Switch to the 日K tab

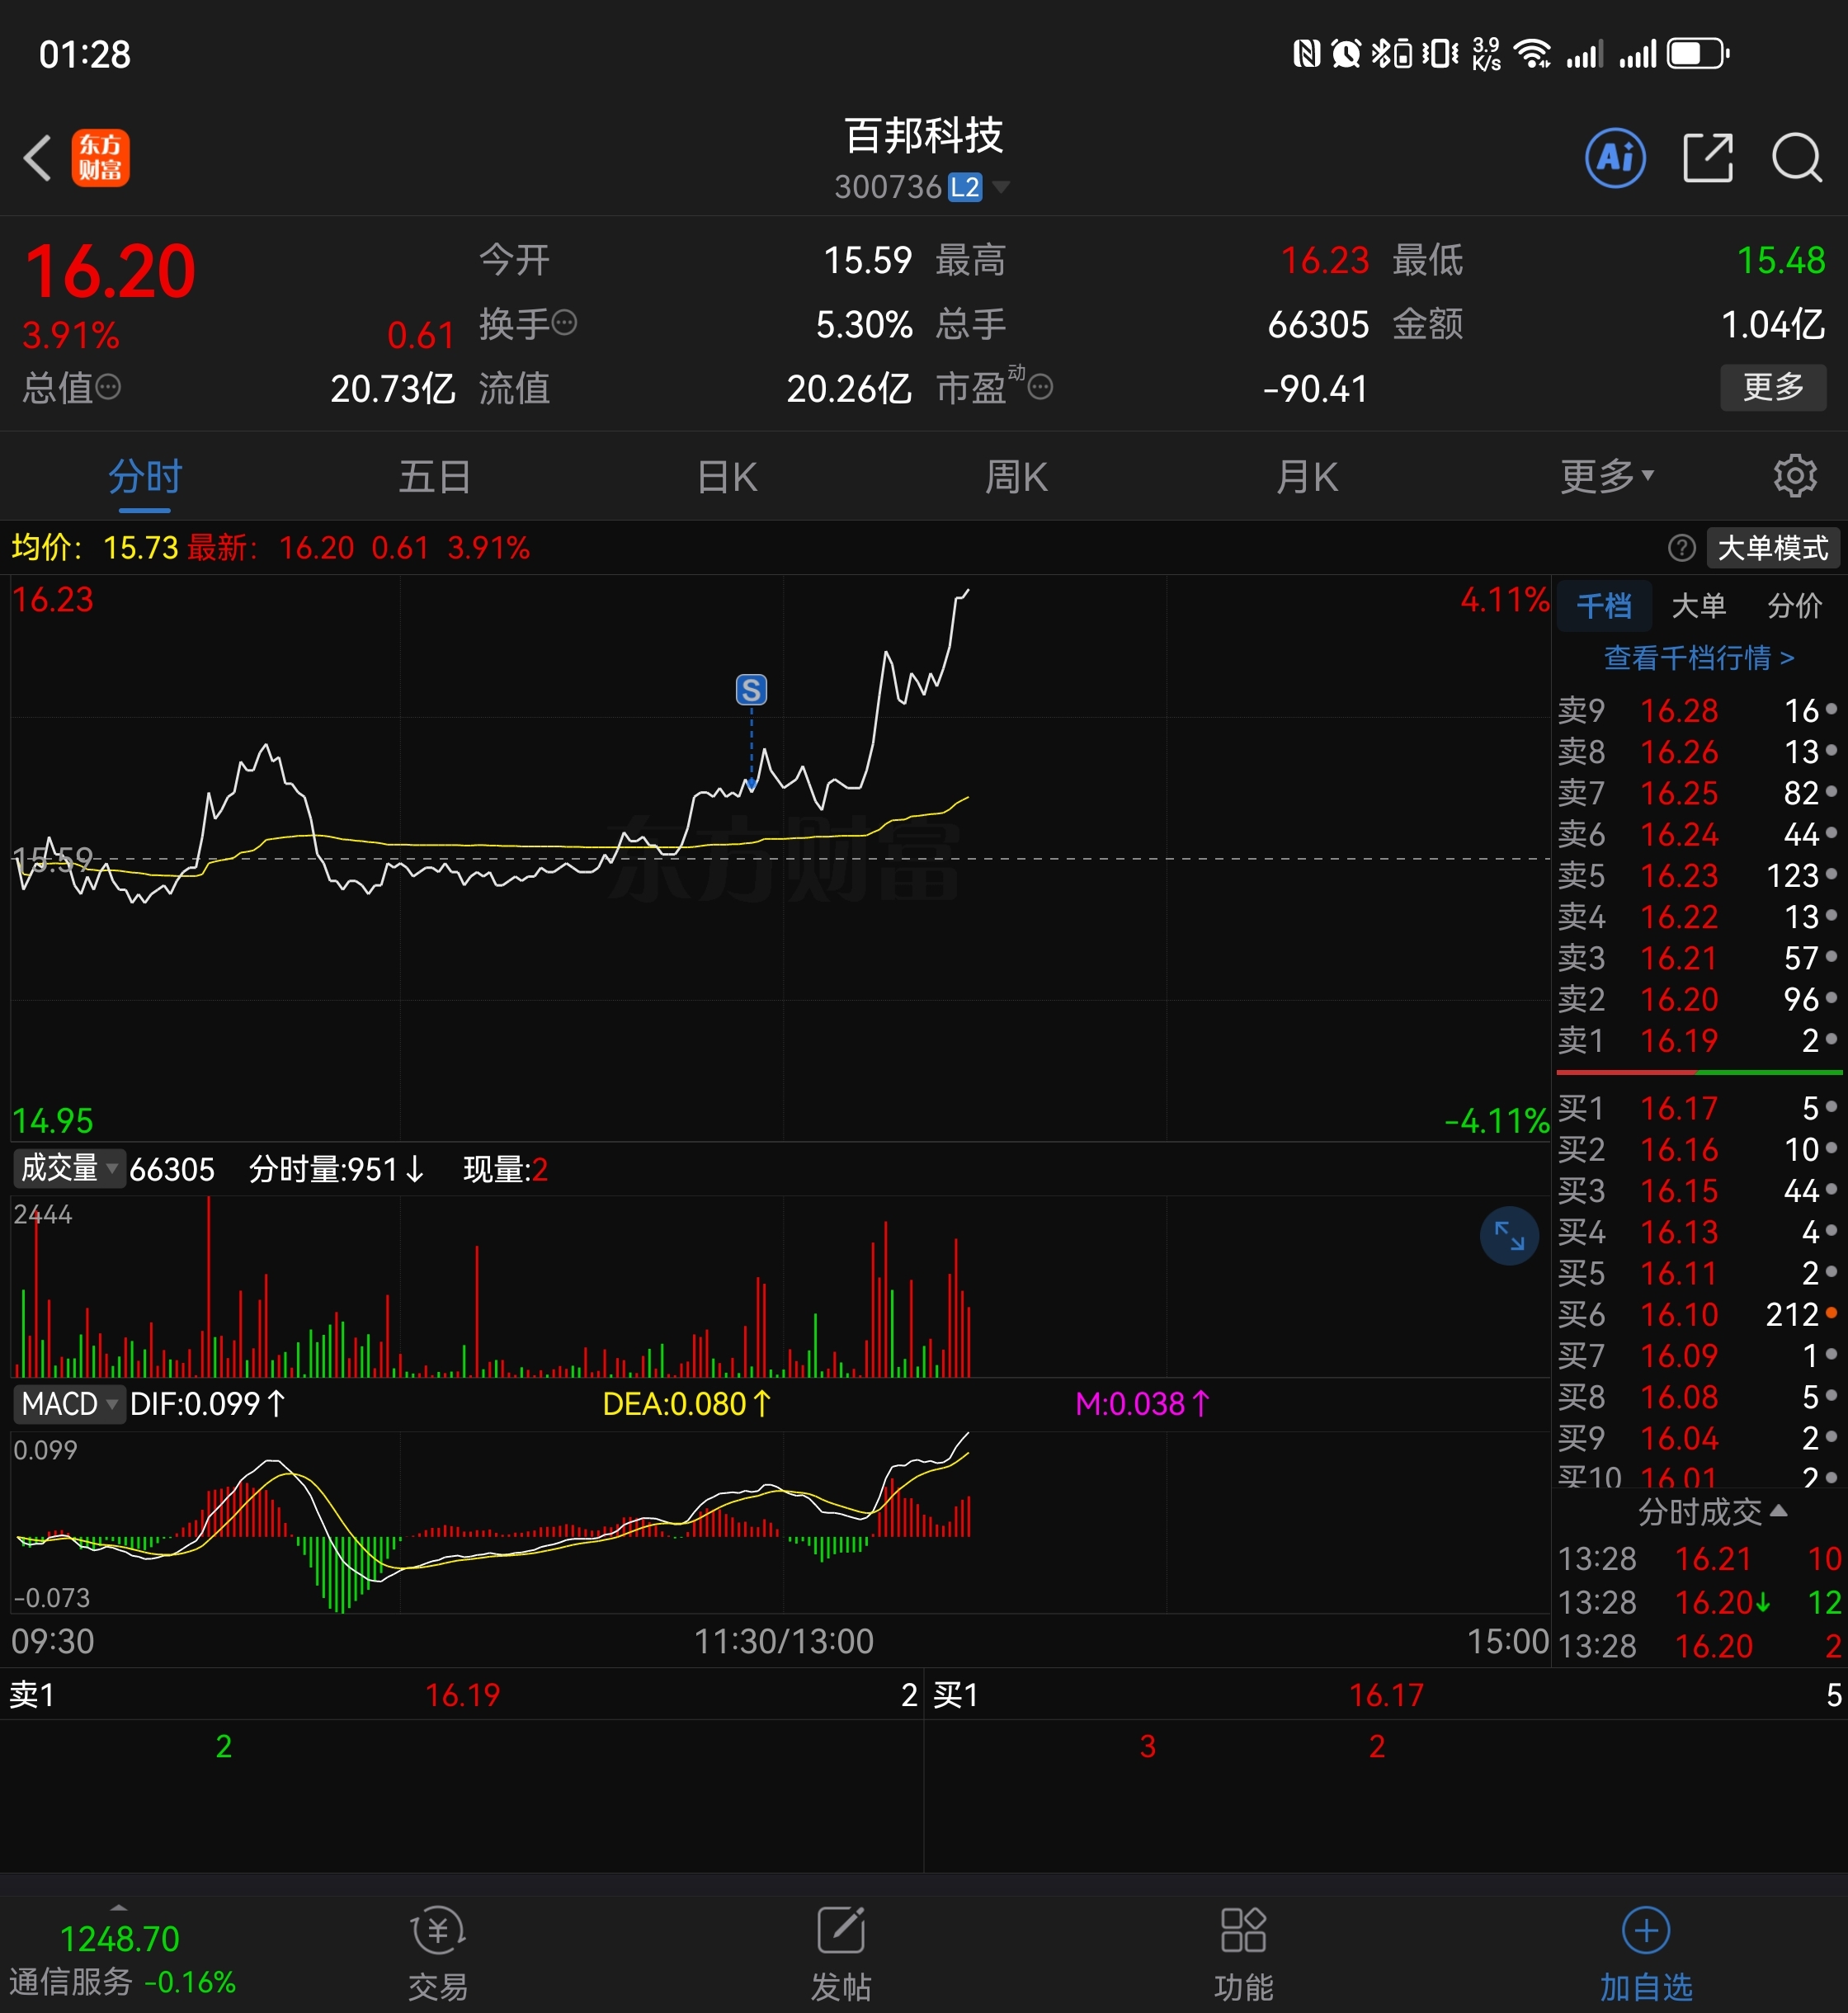727,476
